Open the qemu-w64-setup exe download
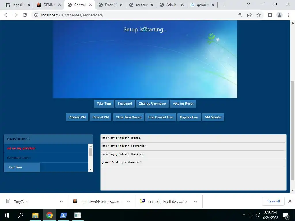295x221 pixels. (x=101, y=201)
